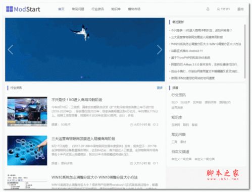The image size is (252, 192).
Task: Open the 自定义频道 channel heading
Action: point(180,152)
